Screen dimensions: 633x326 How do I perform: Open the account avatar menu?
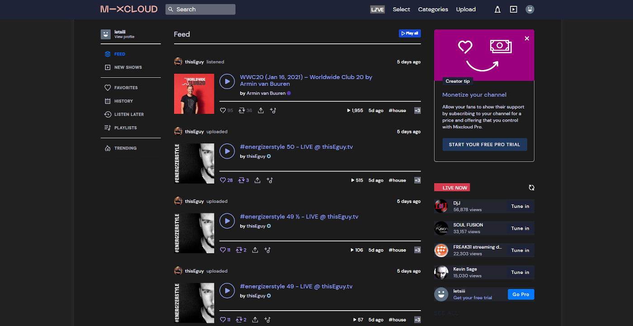tap(529, 9)
